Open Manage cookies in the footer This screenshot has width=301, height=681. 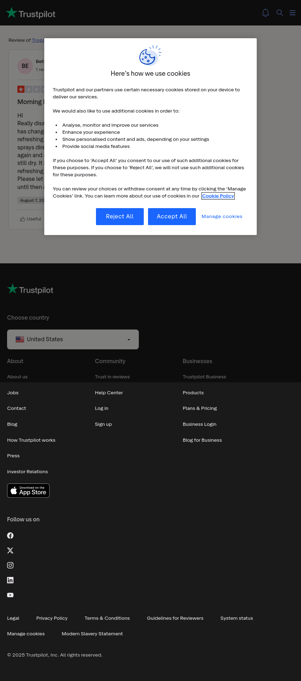click(26, 634)
